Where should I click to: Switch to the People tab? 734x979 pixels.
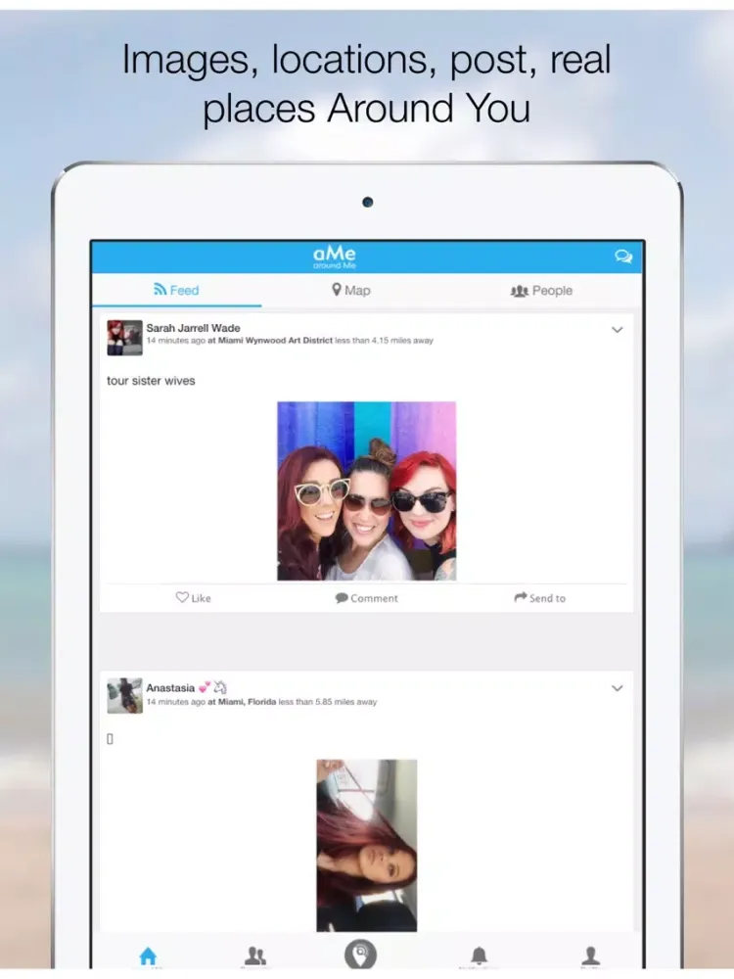542,291
